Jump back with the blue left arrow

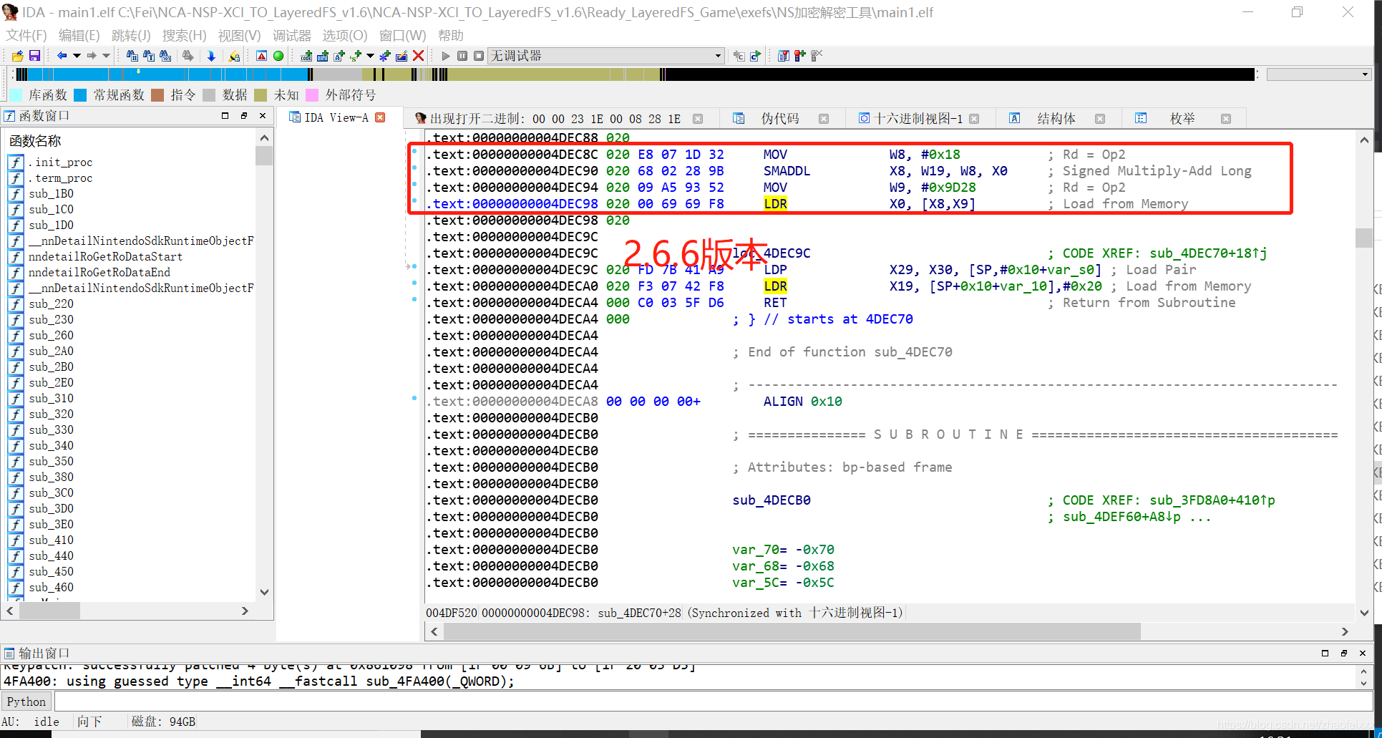click(x=62, y=56)
